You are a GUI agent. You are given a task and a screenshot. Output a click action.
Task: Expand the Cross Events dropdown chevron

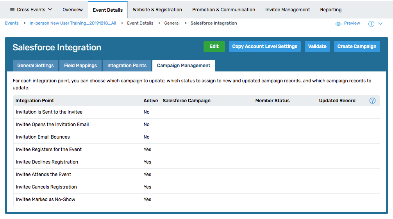pos(50,9)
